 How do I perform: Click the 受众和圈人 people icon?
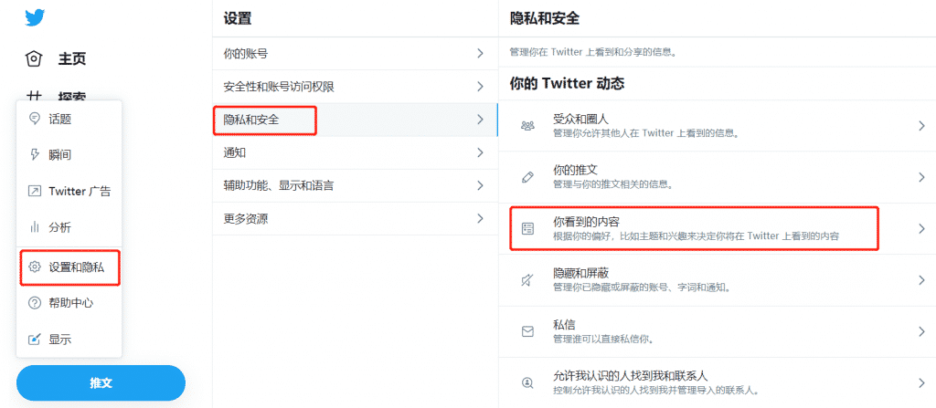[527, 125]
